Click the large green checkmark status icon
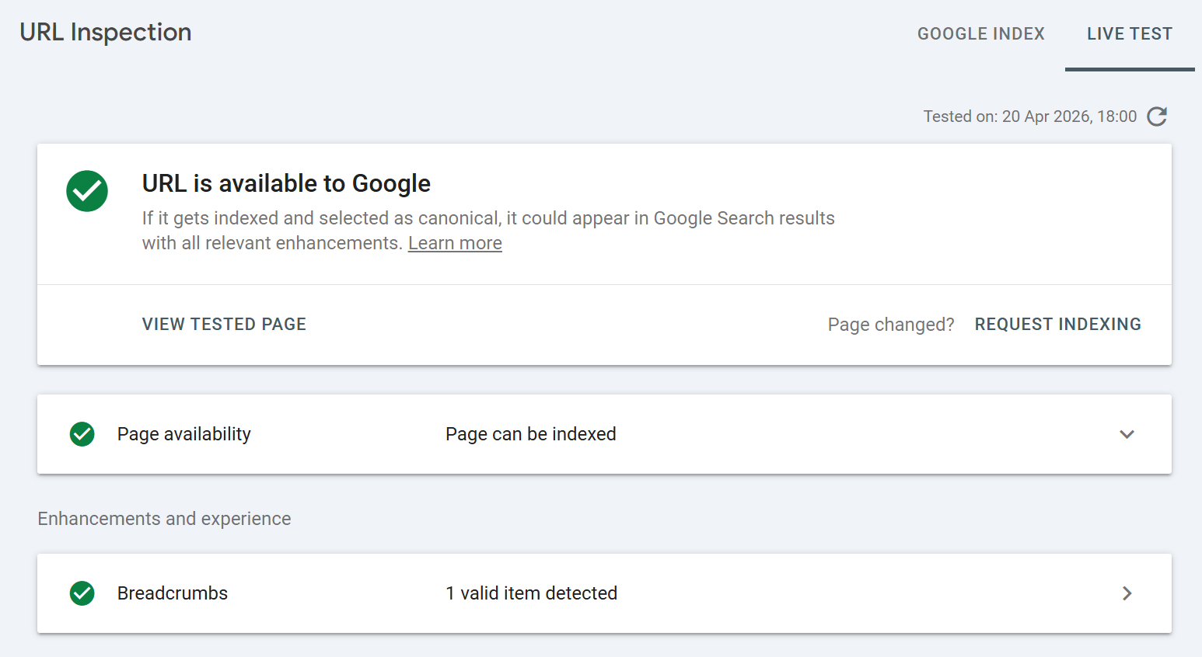Image resolution: width=1202 pixels, height=657 pixels. pos(87,191)
